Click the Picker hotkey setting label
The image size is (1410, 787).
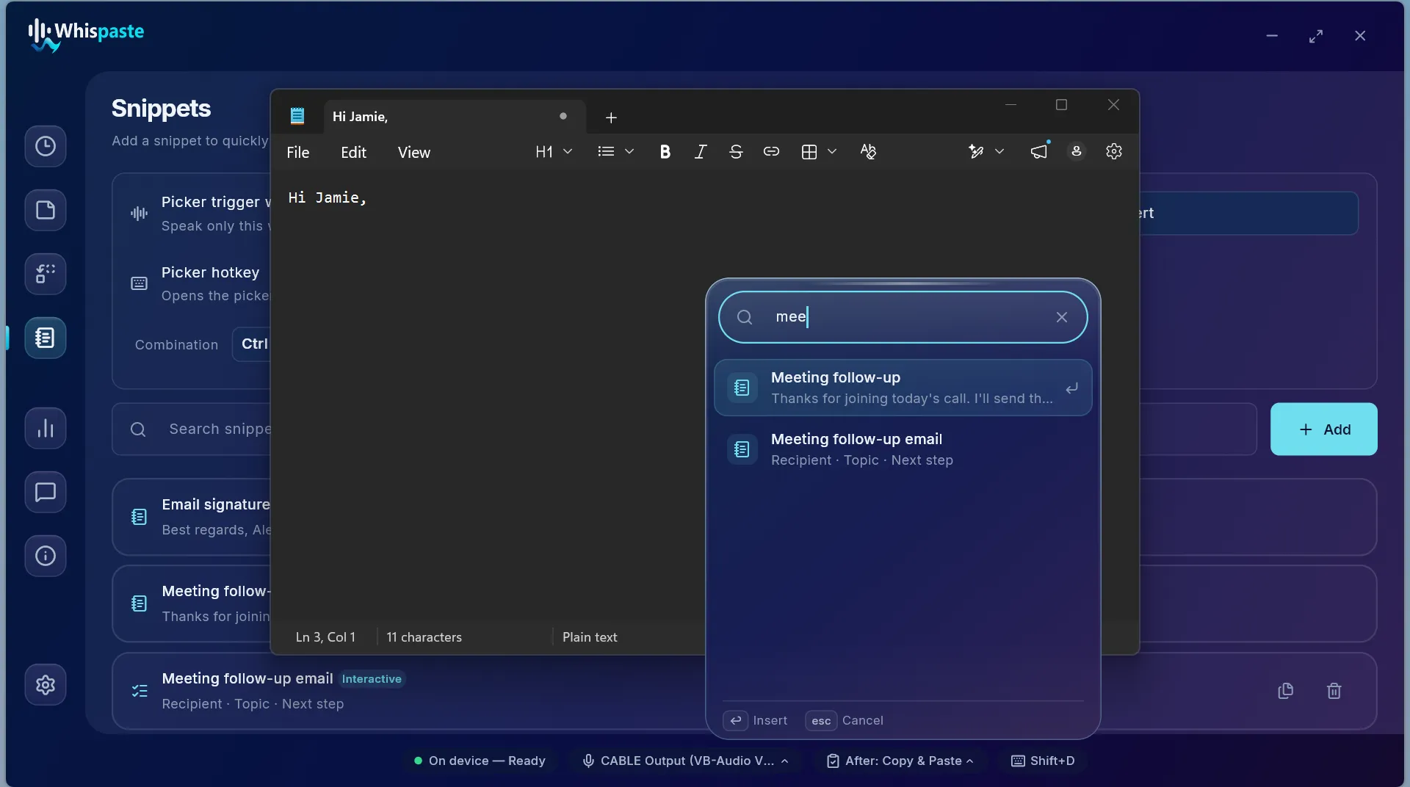210,272
